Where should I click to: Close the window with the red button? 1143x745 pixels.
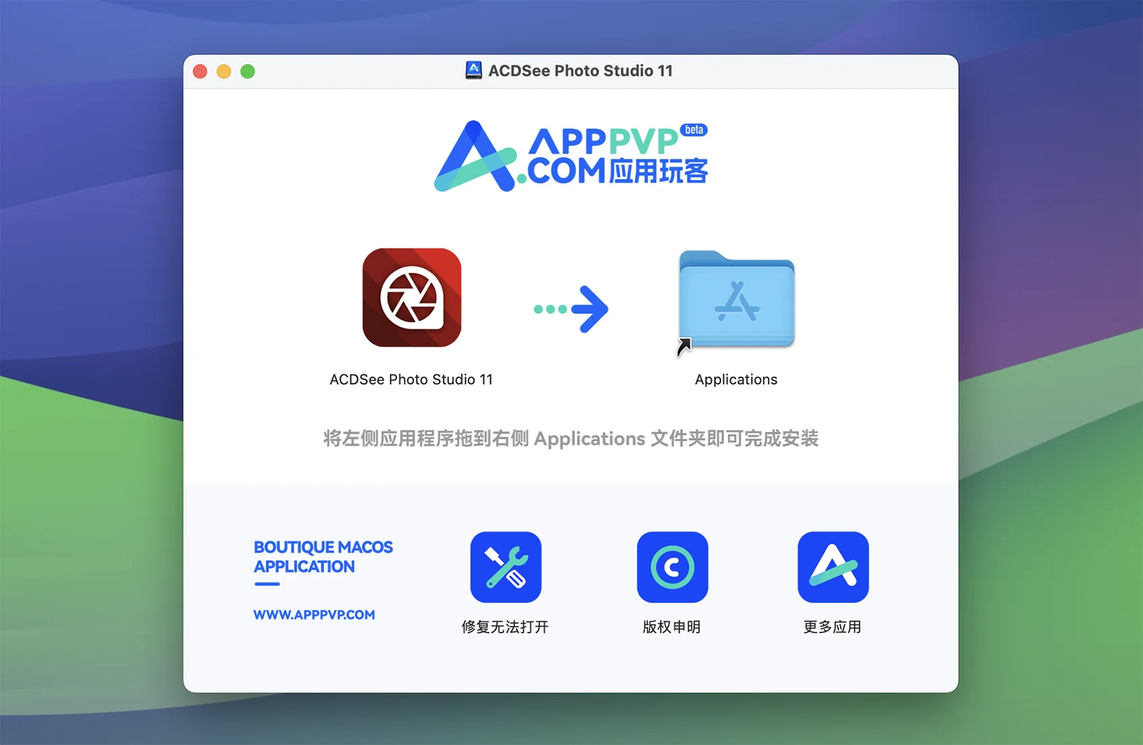point(200,71)
